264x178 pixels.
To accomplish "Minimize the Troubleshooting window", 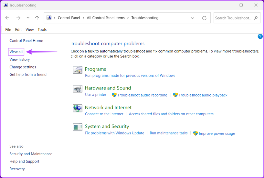I will point(226,5).
